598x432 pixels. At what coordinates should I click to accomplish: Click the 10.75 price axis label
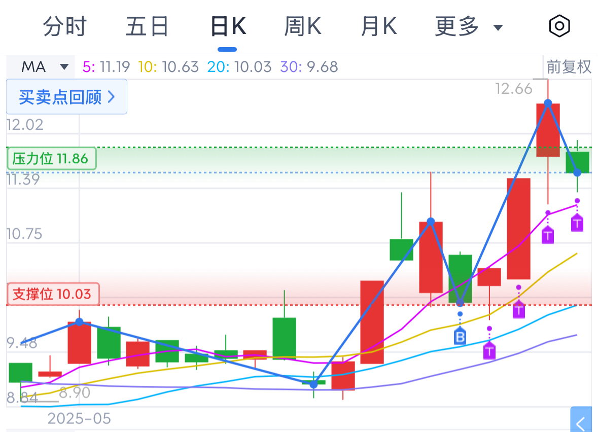click(x=24, y=234)
